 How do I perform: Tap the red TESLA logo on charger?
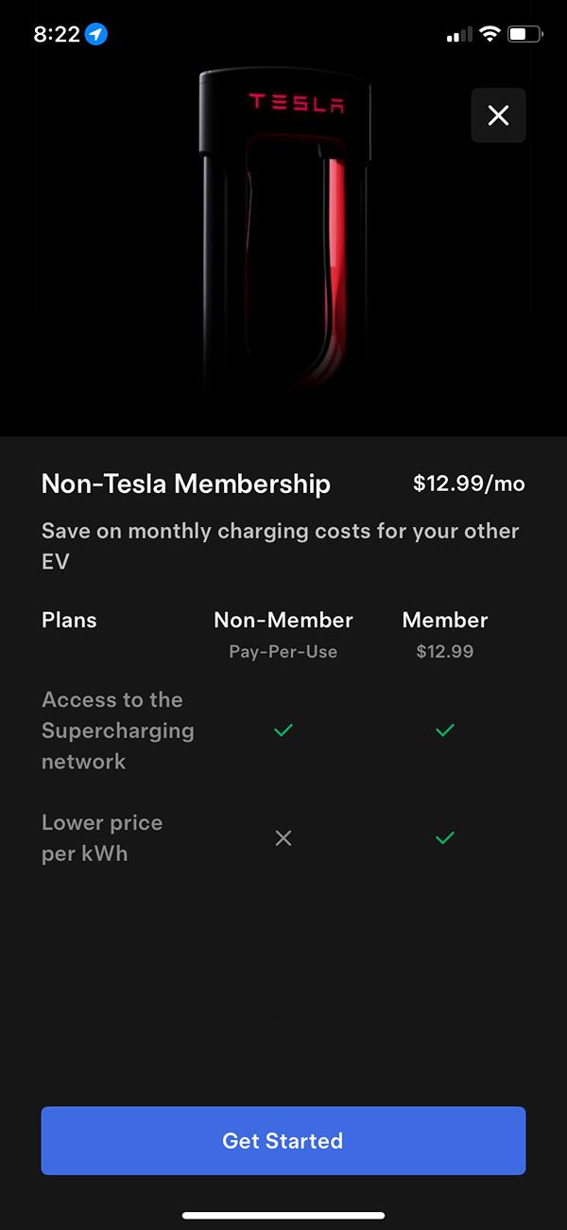pyautogui.click(x=296, y=102)
